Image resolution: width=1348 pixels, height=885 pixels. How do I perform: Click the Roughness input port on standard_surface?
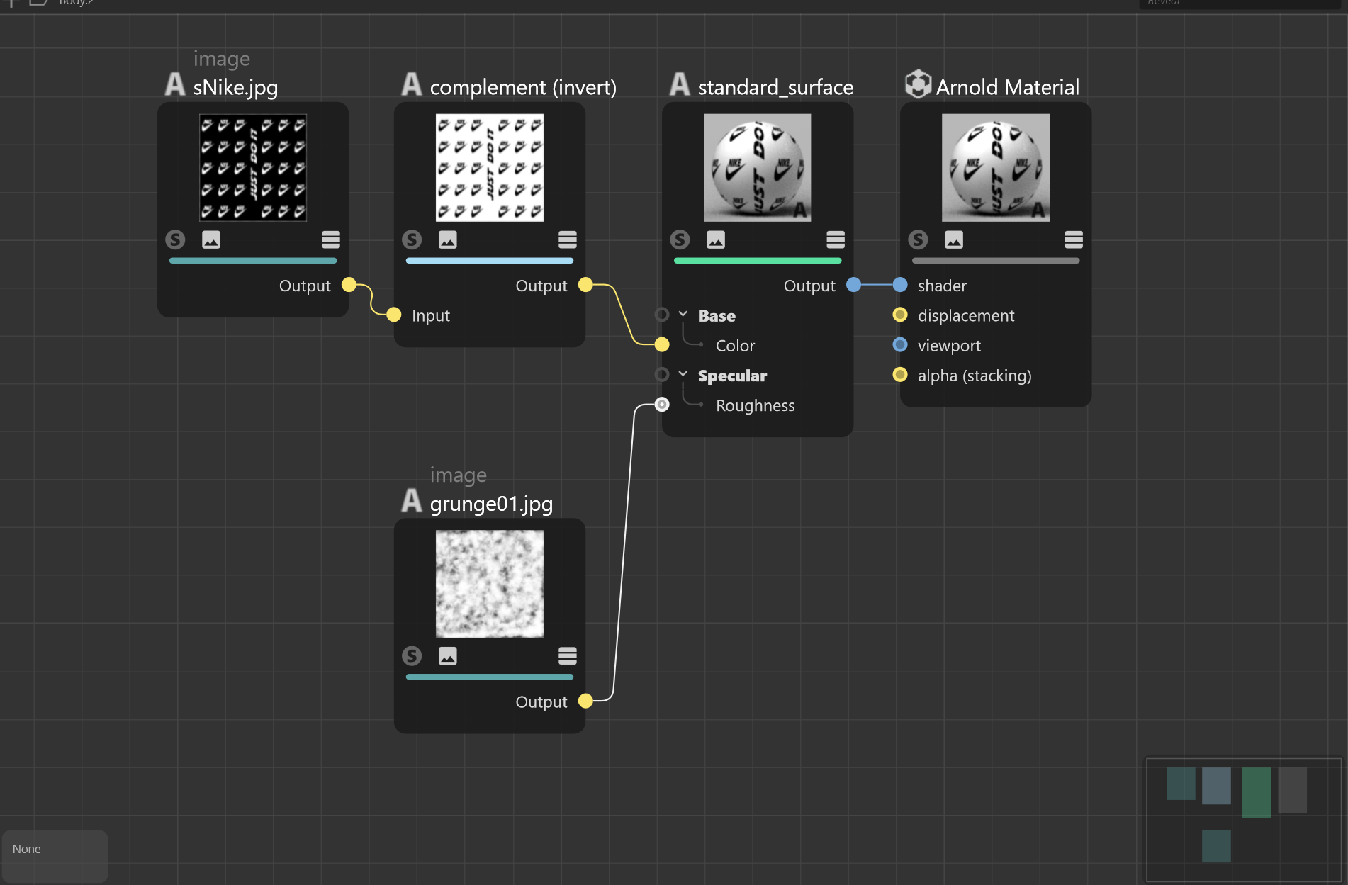click(x=662, y=405)
